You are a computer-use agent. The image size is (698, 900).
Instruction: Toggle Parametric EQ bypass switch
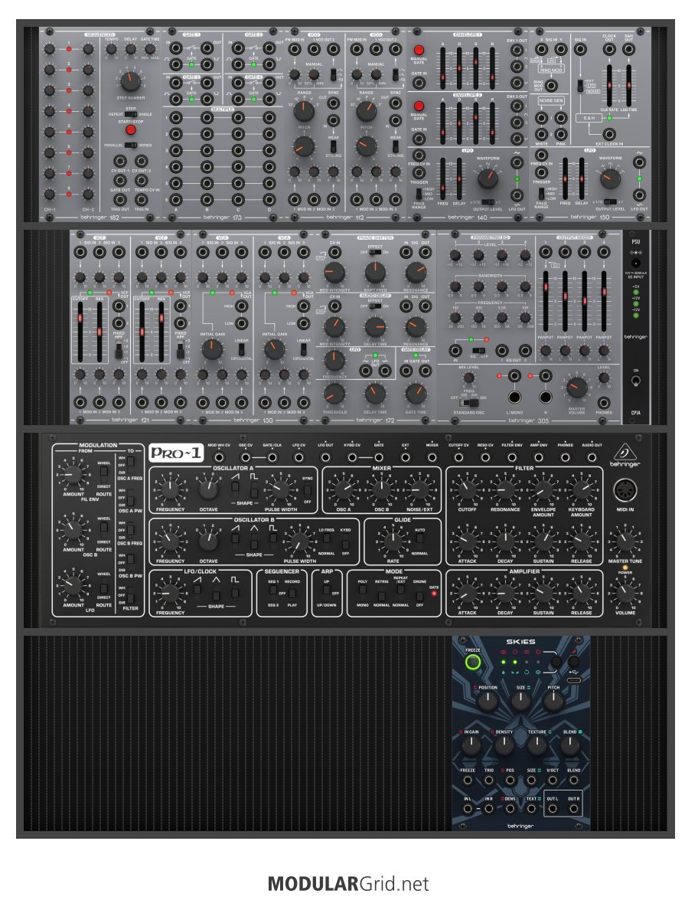[479, 350]
